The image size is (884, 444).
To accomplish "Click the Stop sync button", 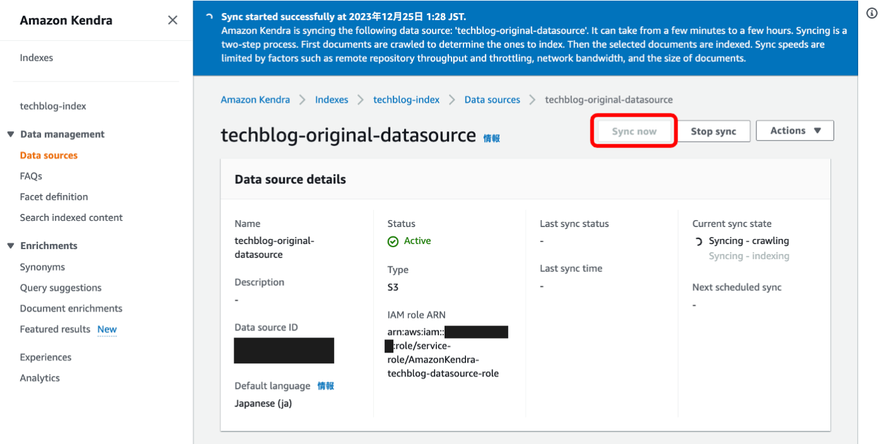I will (714, 131).
